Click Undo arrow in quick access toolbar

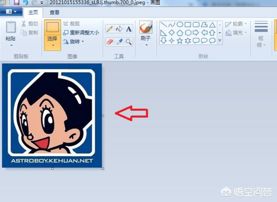tap(26, 2)
